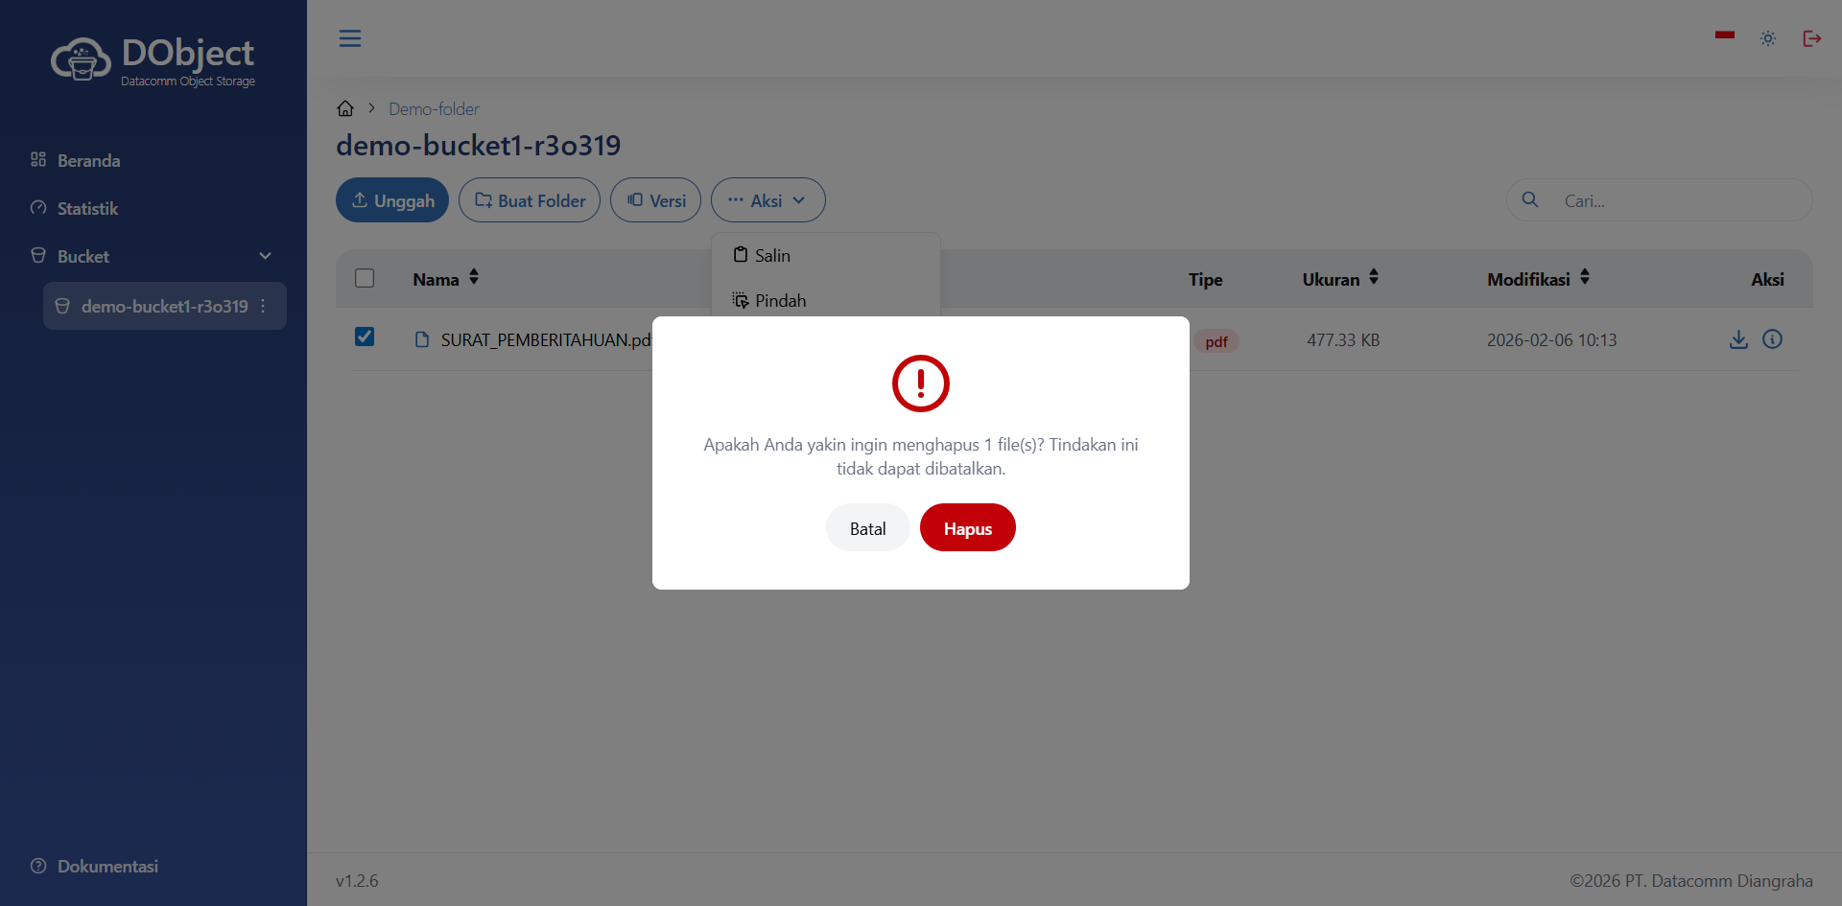The width and height of the screenshot is (1842, 906).
Task: Open the hamburger sidebar menu icon
Action: pyautogui.click(x=350, y=38)
